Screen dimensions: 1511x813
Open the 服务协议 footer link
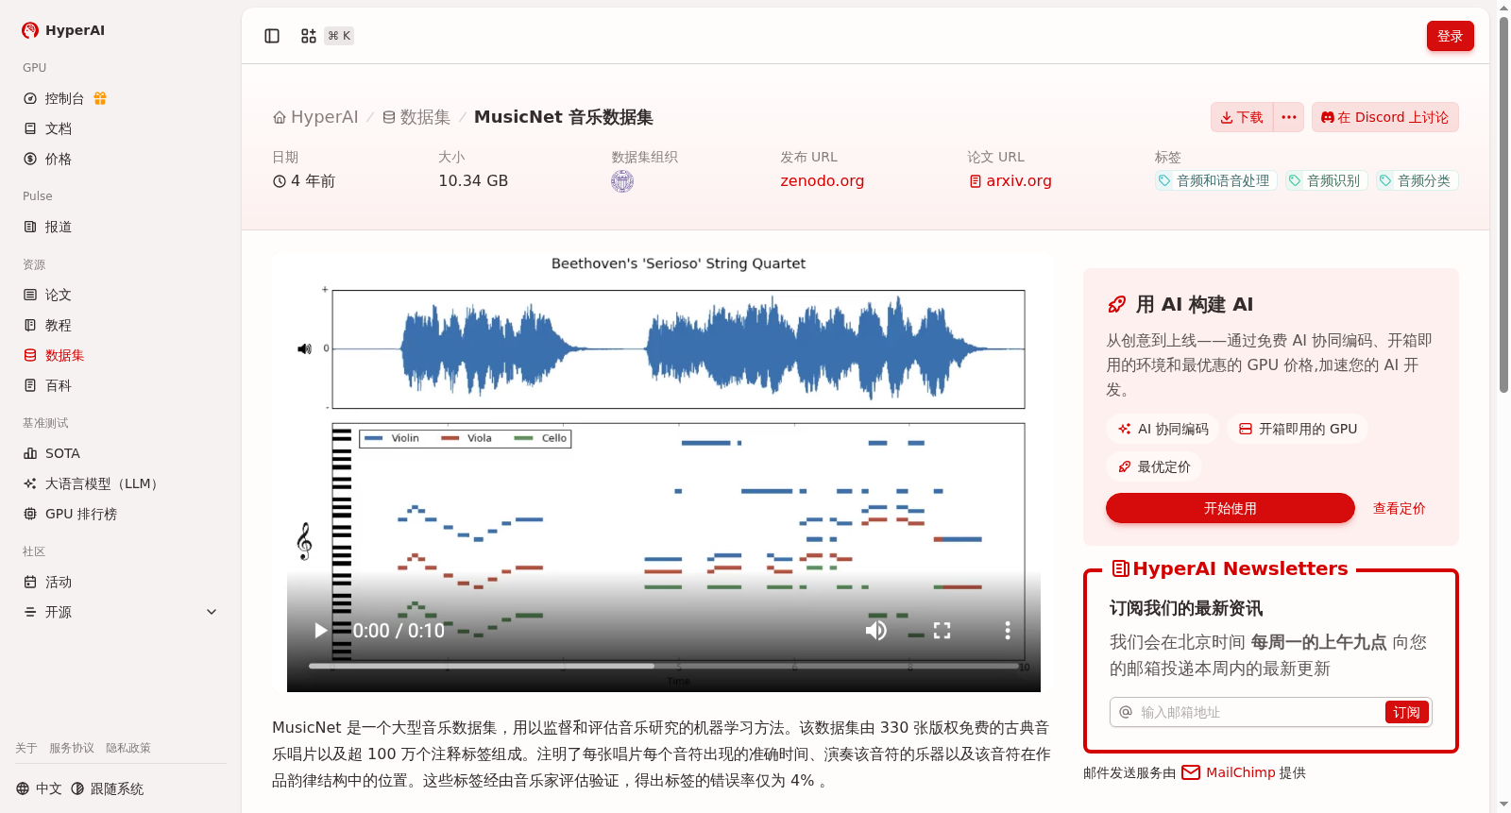72,748
